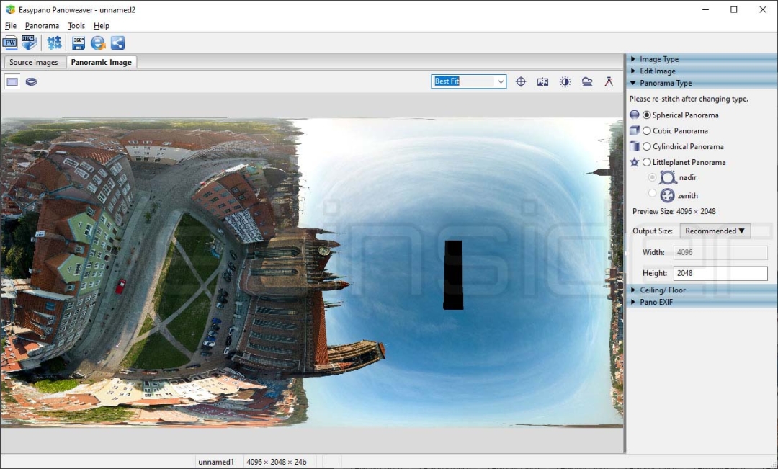This screenshot has width=778, height=469.
Task: Click the Share panorama icon
Action: (117, 43)
